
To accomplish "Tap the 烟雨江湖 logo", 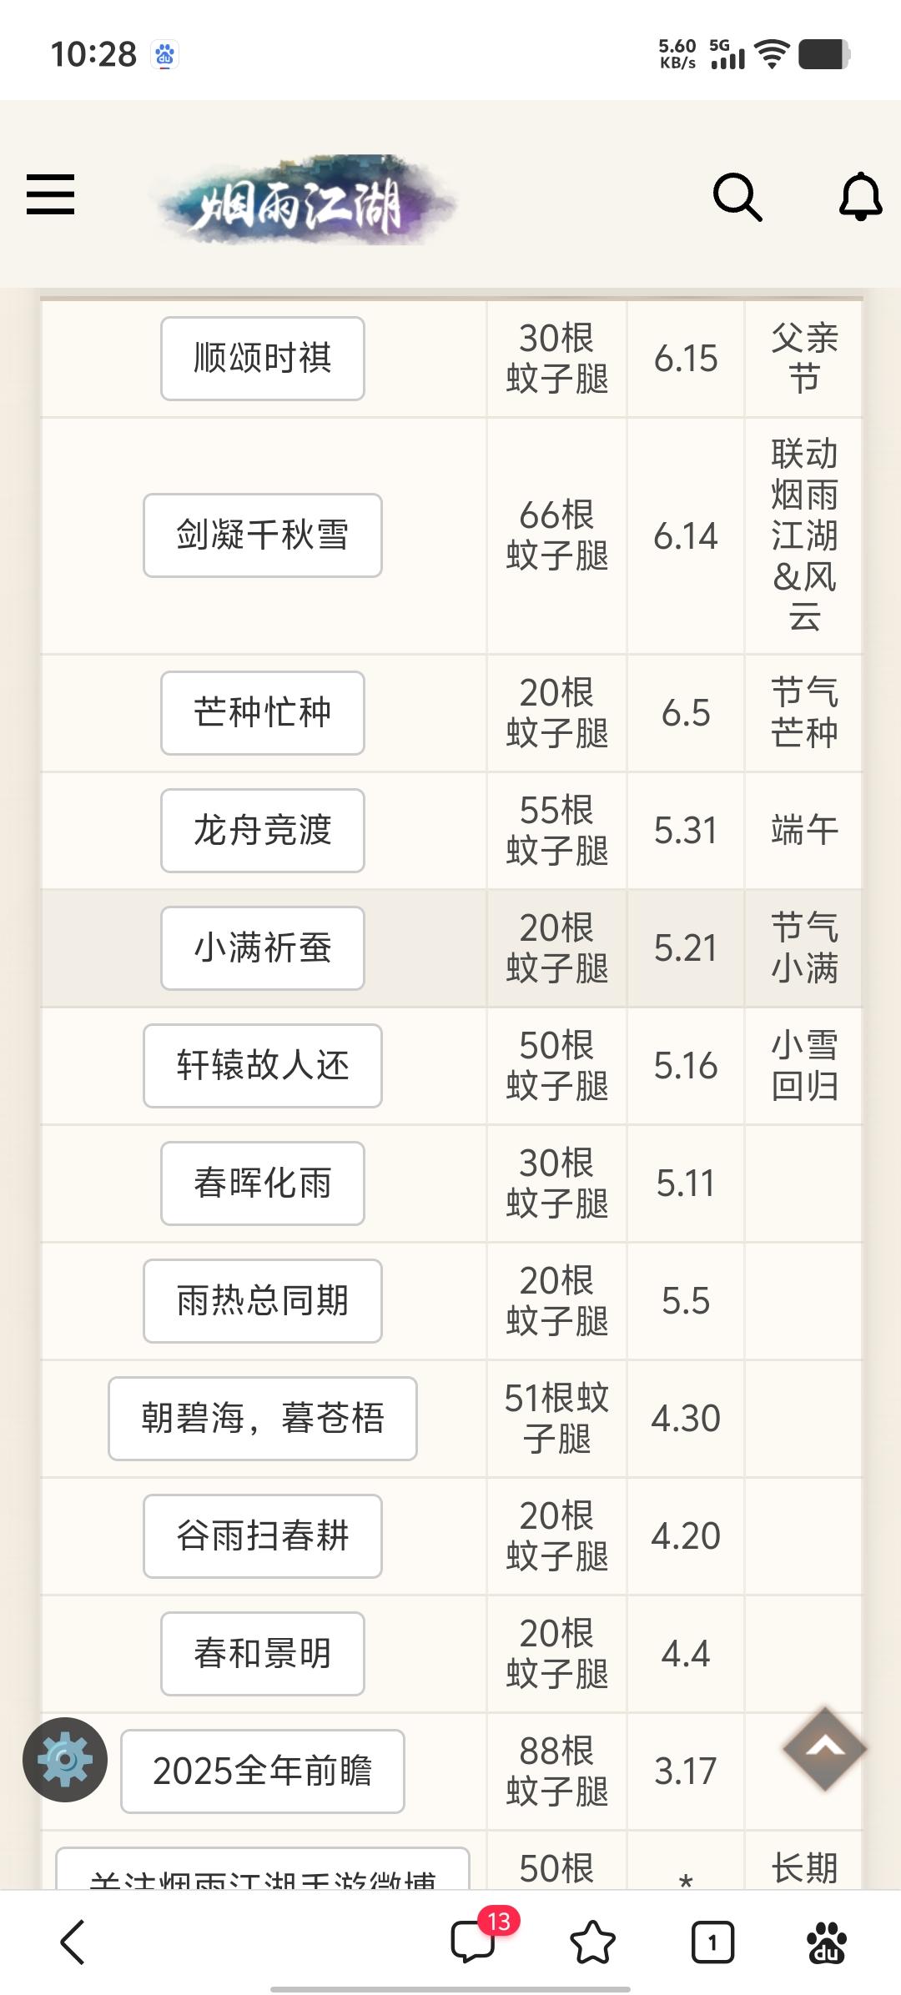I will (302, 200).
